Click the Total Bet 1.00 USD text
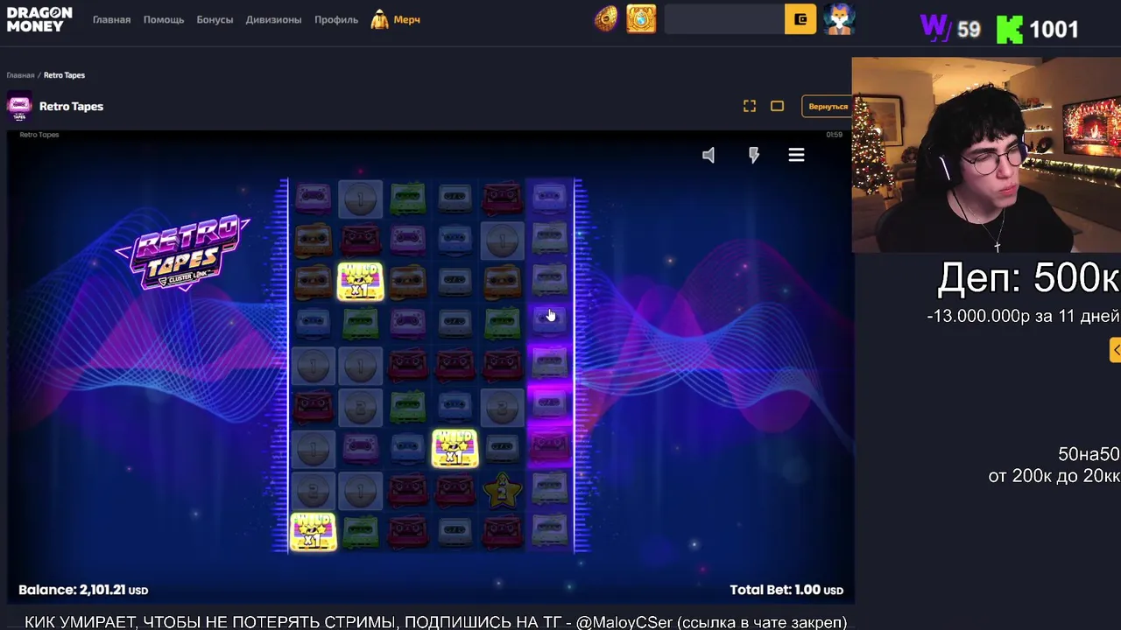 click(x=786, y=590)
